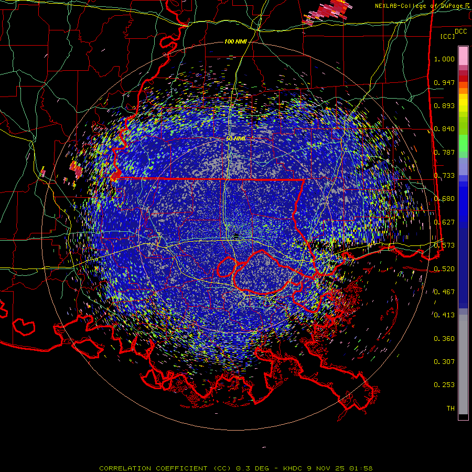472x472 pixels.
Task: Pick the yellow swatch on the color bar
Action: 463,103
